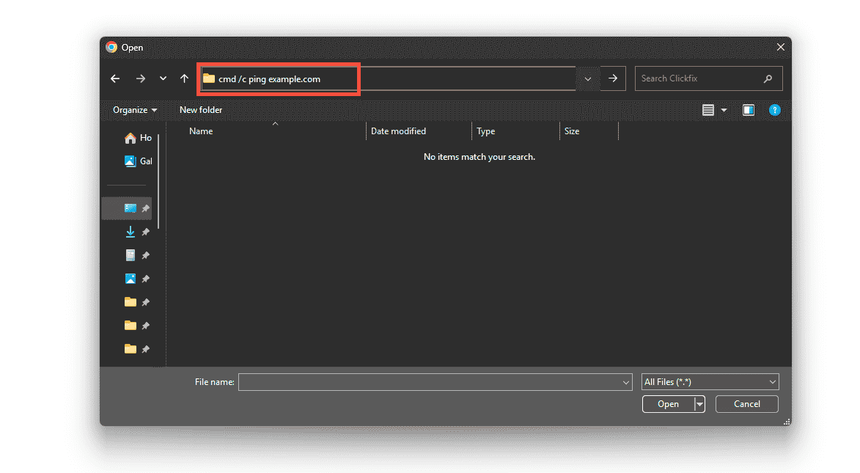This screenshot has height=473, width=860.
Task: Toggle the preview pane icon
Action: 749,110
